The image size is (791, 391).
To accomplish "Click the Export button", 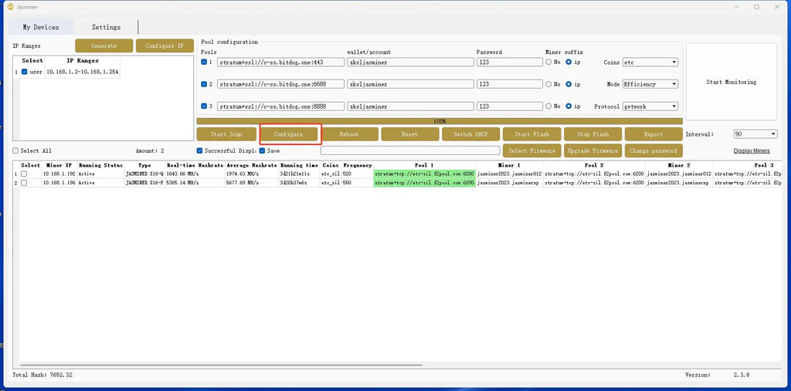I will tap(653, 134).
